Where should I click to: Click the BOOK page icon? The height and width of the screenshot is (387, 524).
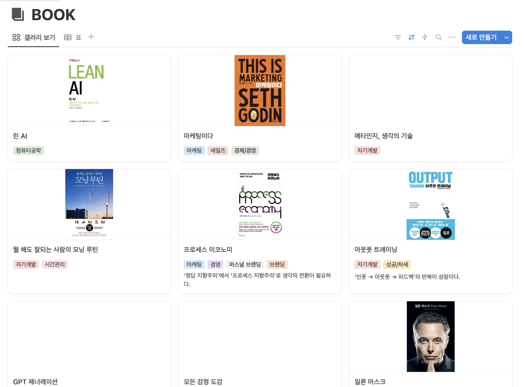click(18, 15)
